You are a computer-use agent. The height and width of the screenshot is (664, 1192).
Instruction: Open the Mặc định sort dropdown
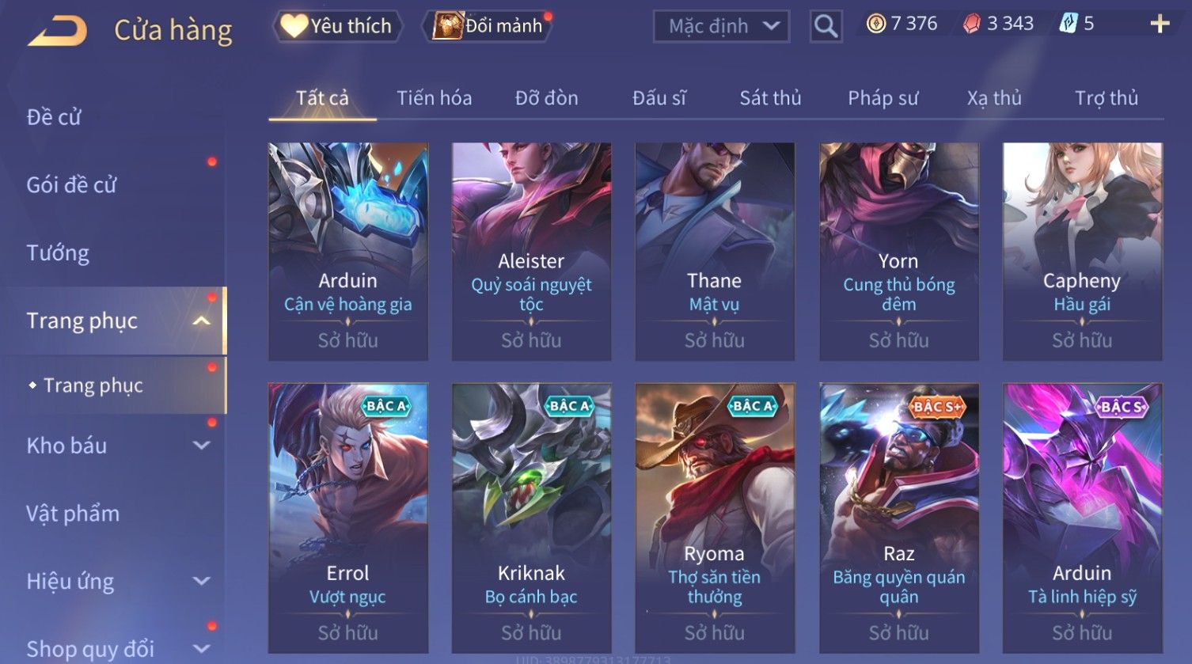[721, 26]
